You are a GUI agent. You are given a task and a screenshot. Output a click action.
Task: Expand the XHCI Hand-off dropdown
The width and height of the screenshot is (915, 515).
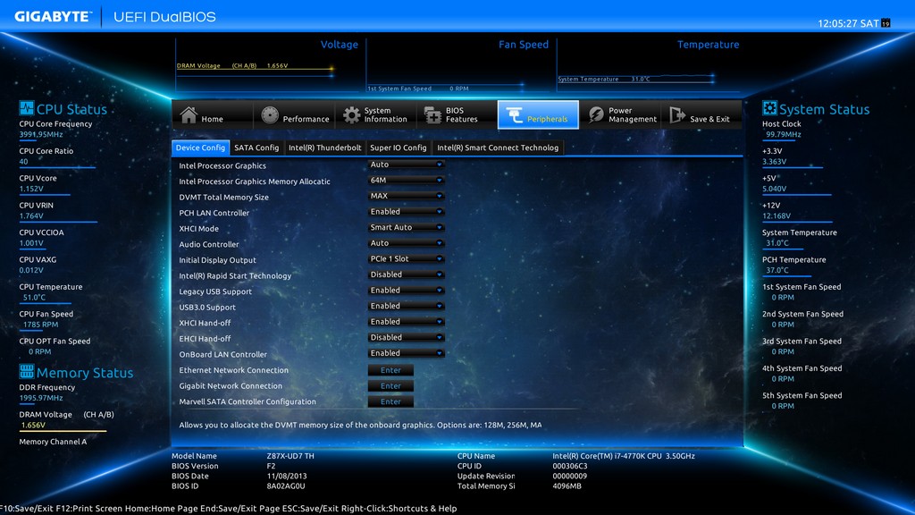407,322
